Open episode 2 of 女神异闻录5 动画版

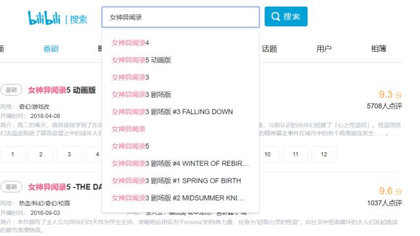click(41, 155)
